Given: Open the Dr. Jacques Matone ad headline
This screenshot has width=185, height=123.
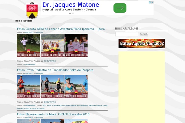Looking at the screenshot, I should 71,5.
